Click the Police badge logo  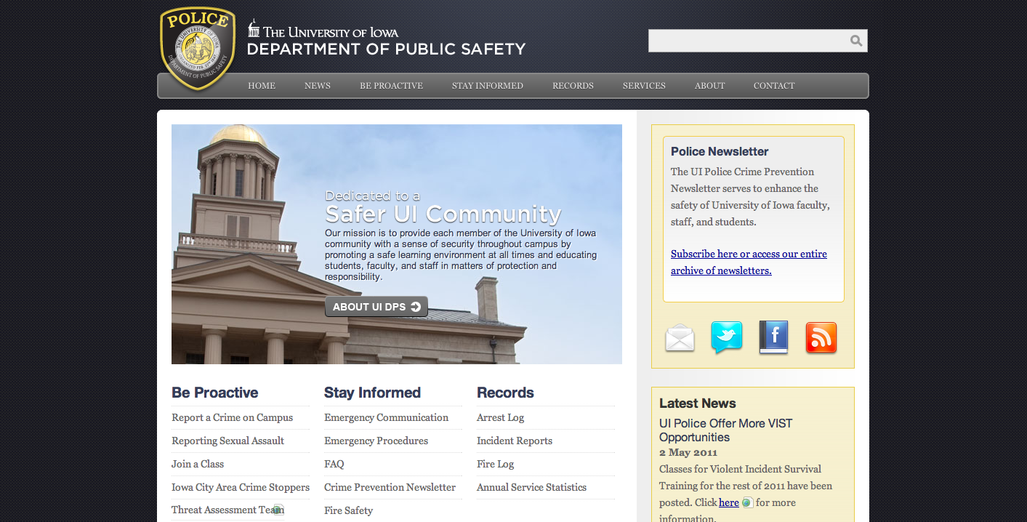[x=198, y=49]
